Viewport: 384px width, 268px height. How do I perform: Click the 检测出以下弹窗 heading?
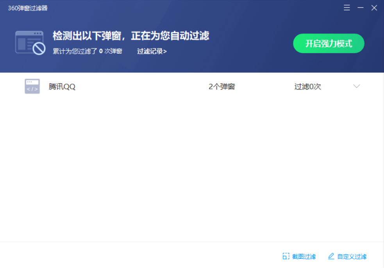click(131, 36)
